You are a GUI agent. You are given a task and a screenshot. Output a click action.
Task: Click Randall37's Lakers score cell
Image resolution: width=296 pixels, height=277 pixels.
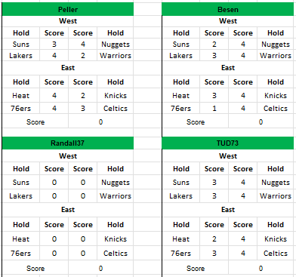54,196
